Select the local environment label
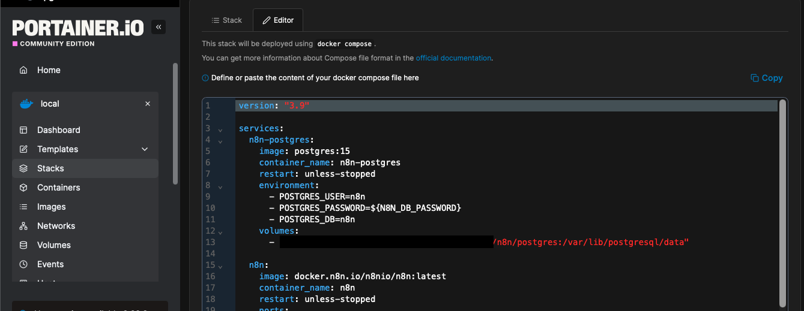 (x=50, y=104)
